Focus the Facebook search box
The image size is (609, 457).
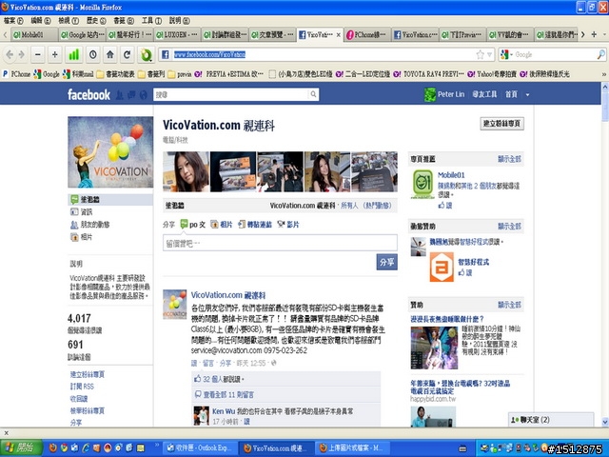pos(231,94)
